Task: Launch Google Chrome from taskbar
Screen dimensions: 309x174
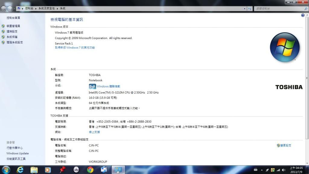Action: pyautogui.click(x=90, y=170)
